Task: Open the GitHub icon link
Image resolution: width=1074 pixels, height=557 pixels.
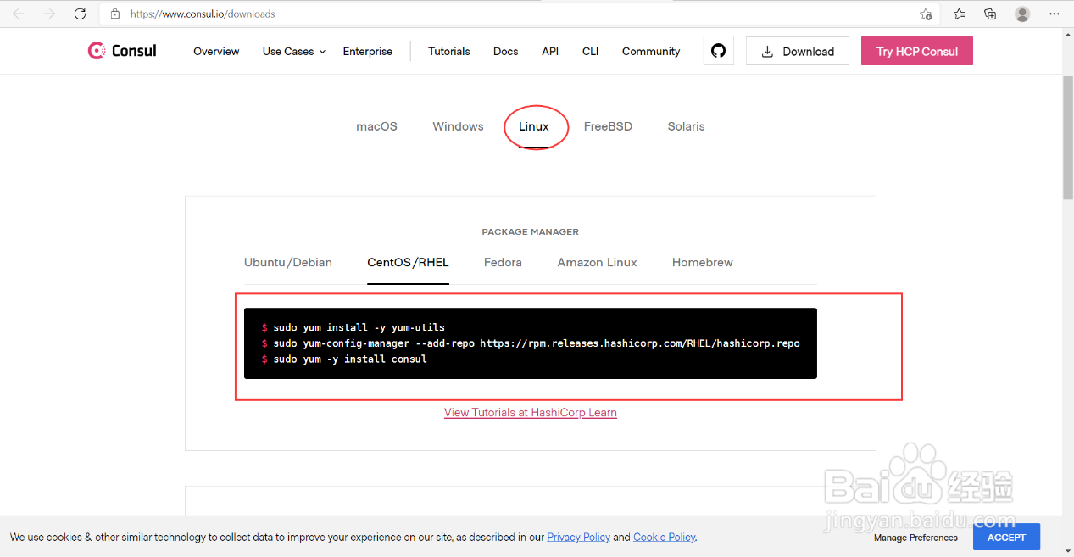Action: (718, 51)
